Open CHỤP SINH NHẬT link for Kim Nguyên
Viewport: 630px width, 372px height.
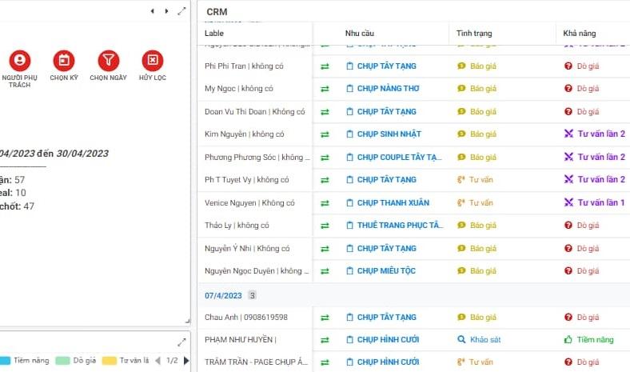[389, 134]
